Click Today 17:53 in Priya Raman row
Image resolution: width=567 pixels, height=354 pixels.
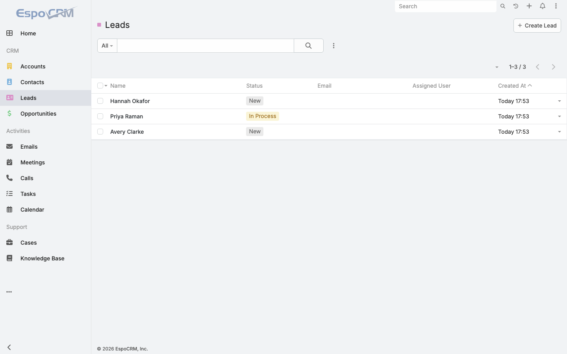tap(513, 116)
